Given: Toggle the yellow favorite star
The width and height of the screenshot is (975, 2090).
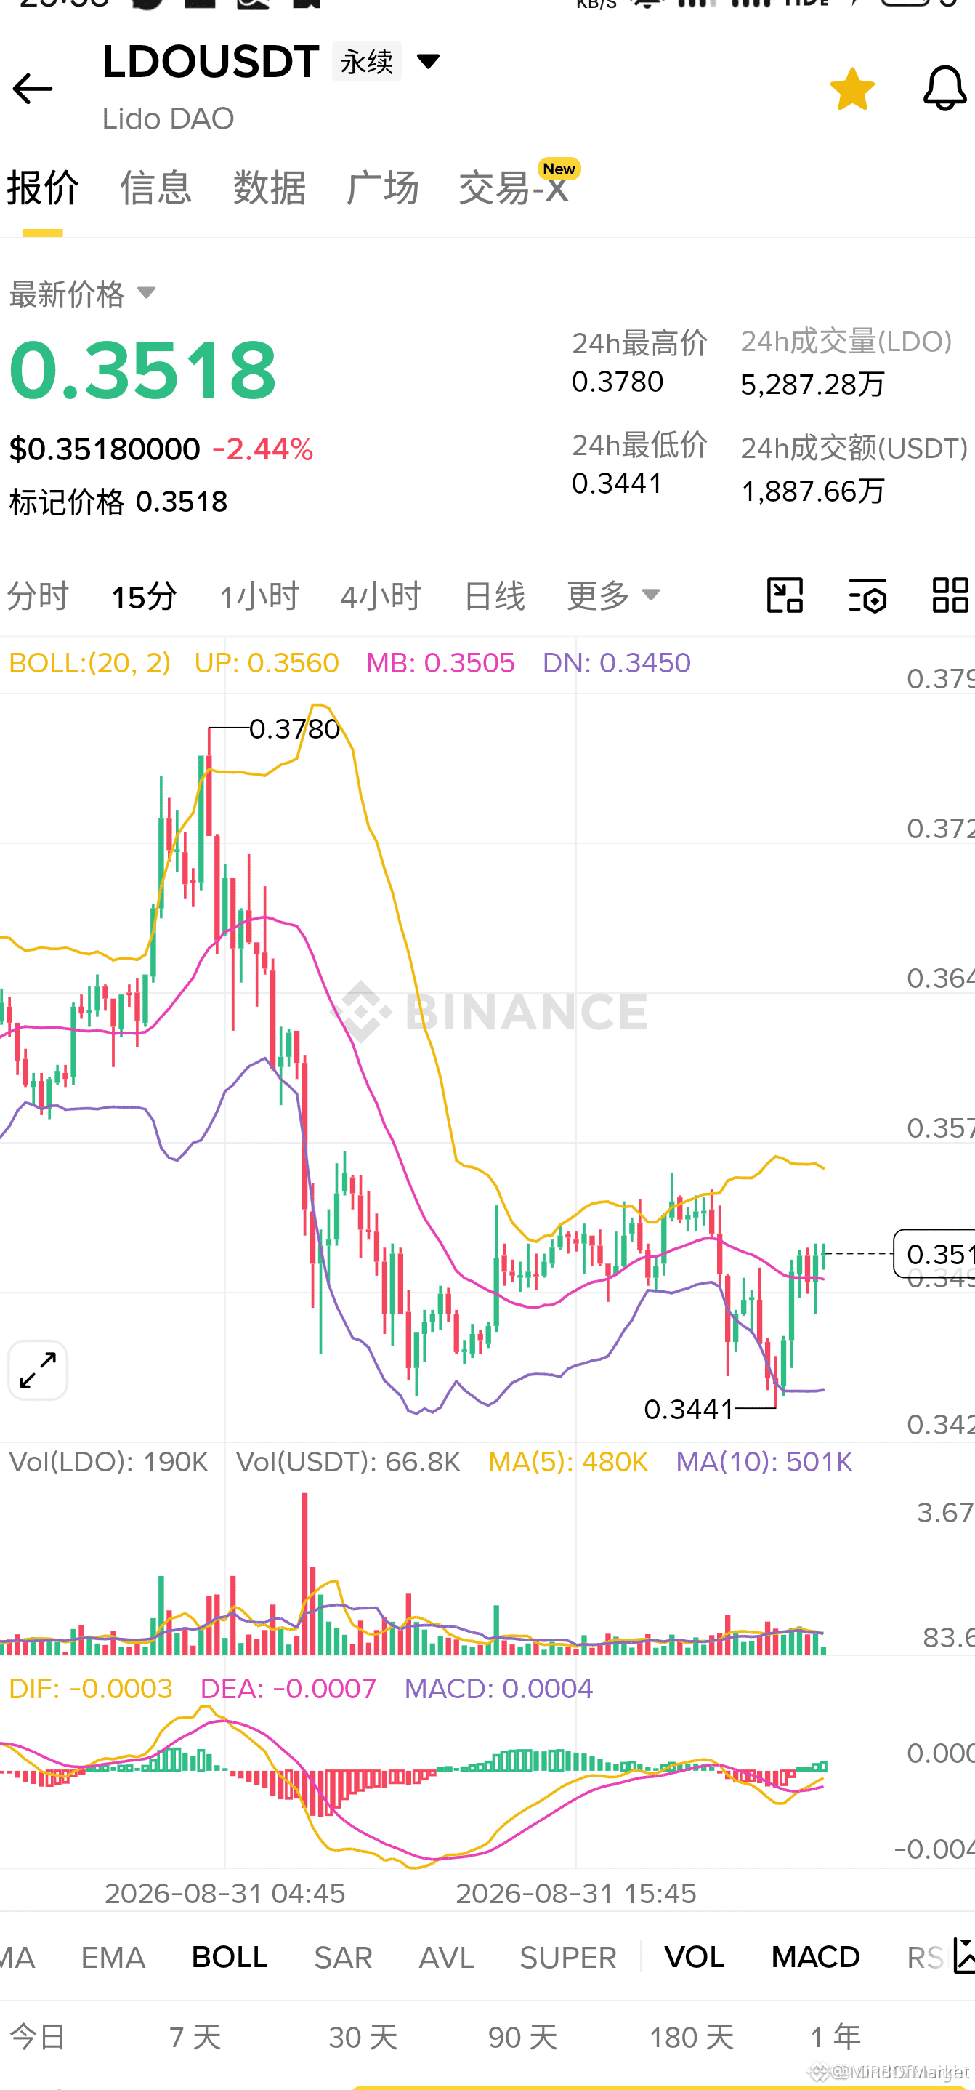Looking at the screenshot, I should pyautogui.click(x=851, y=89).
